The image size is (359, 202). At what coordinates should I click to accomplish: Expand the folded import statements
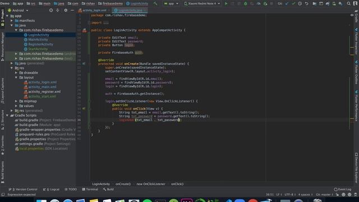[x=106, y=22]
